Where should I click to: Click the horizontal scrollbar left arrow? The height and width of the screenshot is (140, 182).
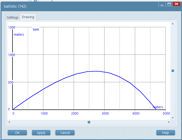click(9, 122)
